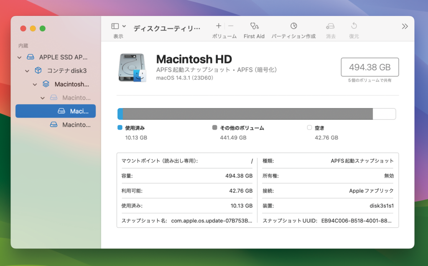Click the storage usage bar

pos(257,114)
